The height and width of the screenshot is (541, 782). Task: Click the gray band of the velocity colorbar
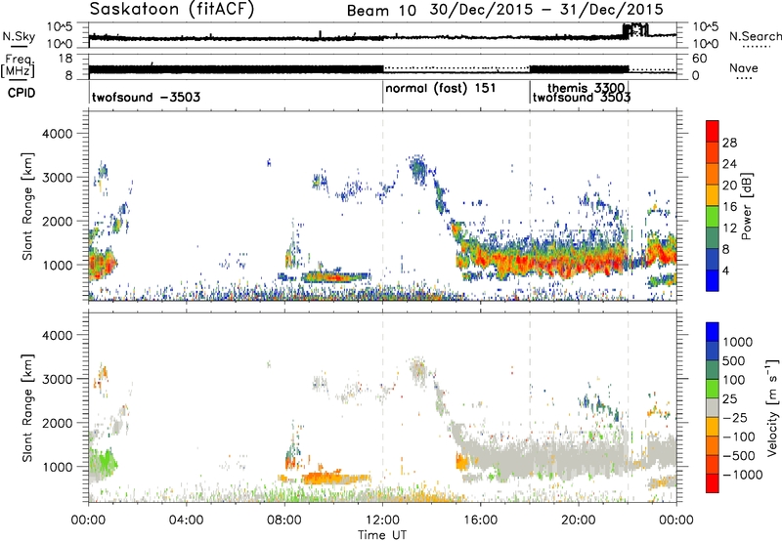(713, 407)
